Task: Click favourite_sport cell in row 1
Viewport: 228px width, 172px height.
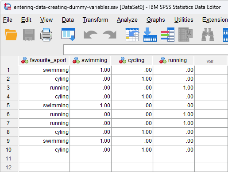Action: (x=44, y=70)
